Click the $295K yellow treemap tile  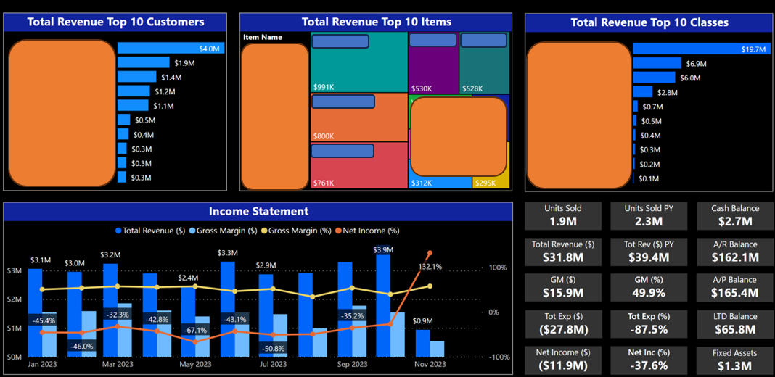pos(491,183)
